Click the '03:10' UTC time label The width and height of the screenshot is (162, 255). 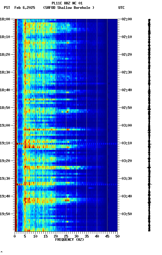click(x=127, y=143)
